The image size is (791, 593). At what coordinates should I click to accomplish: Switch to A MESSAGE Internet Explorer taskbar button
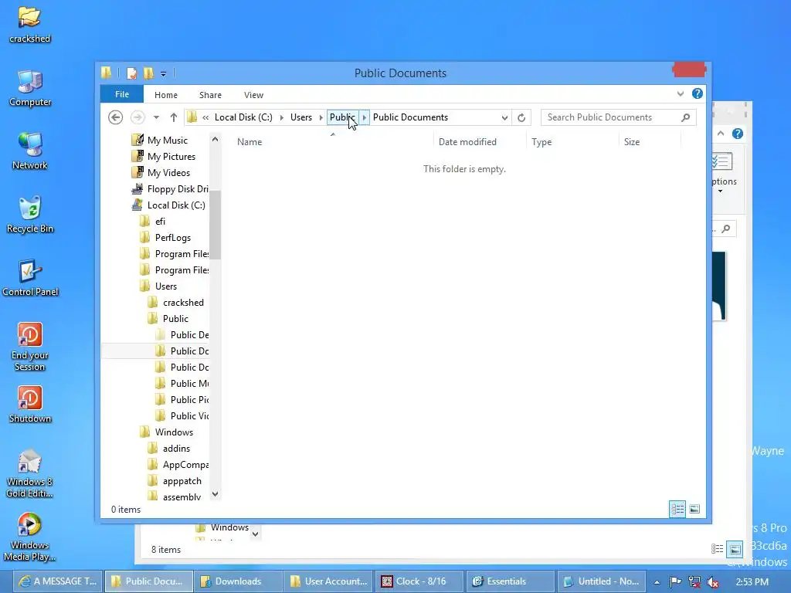coord(57,582)
